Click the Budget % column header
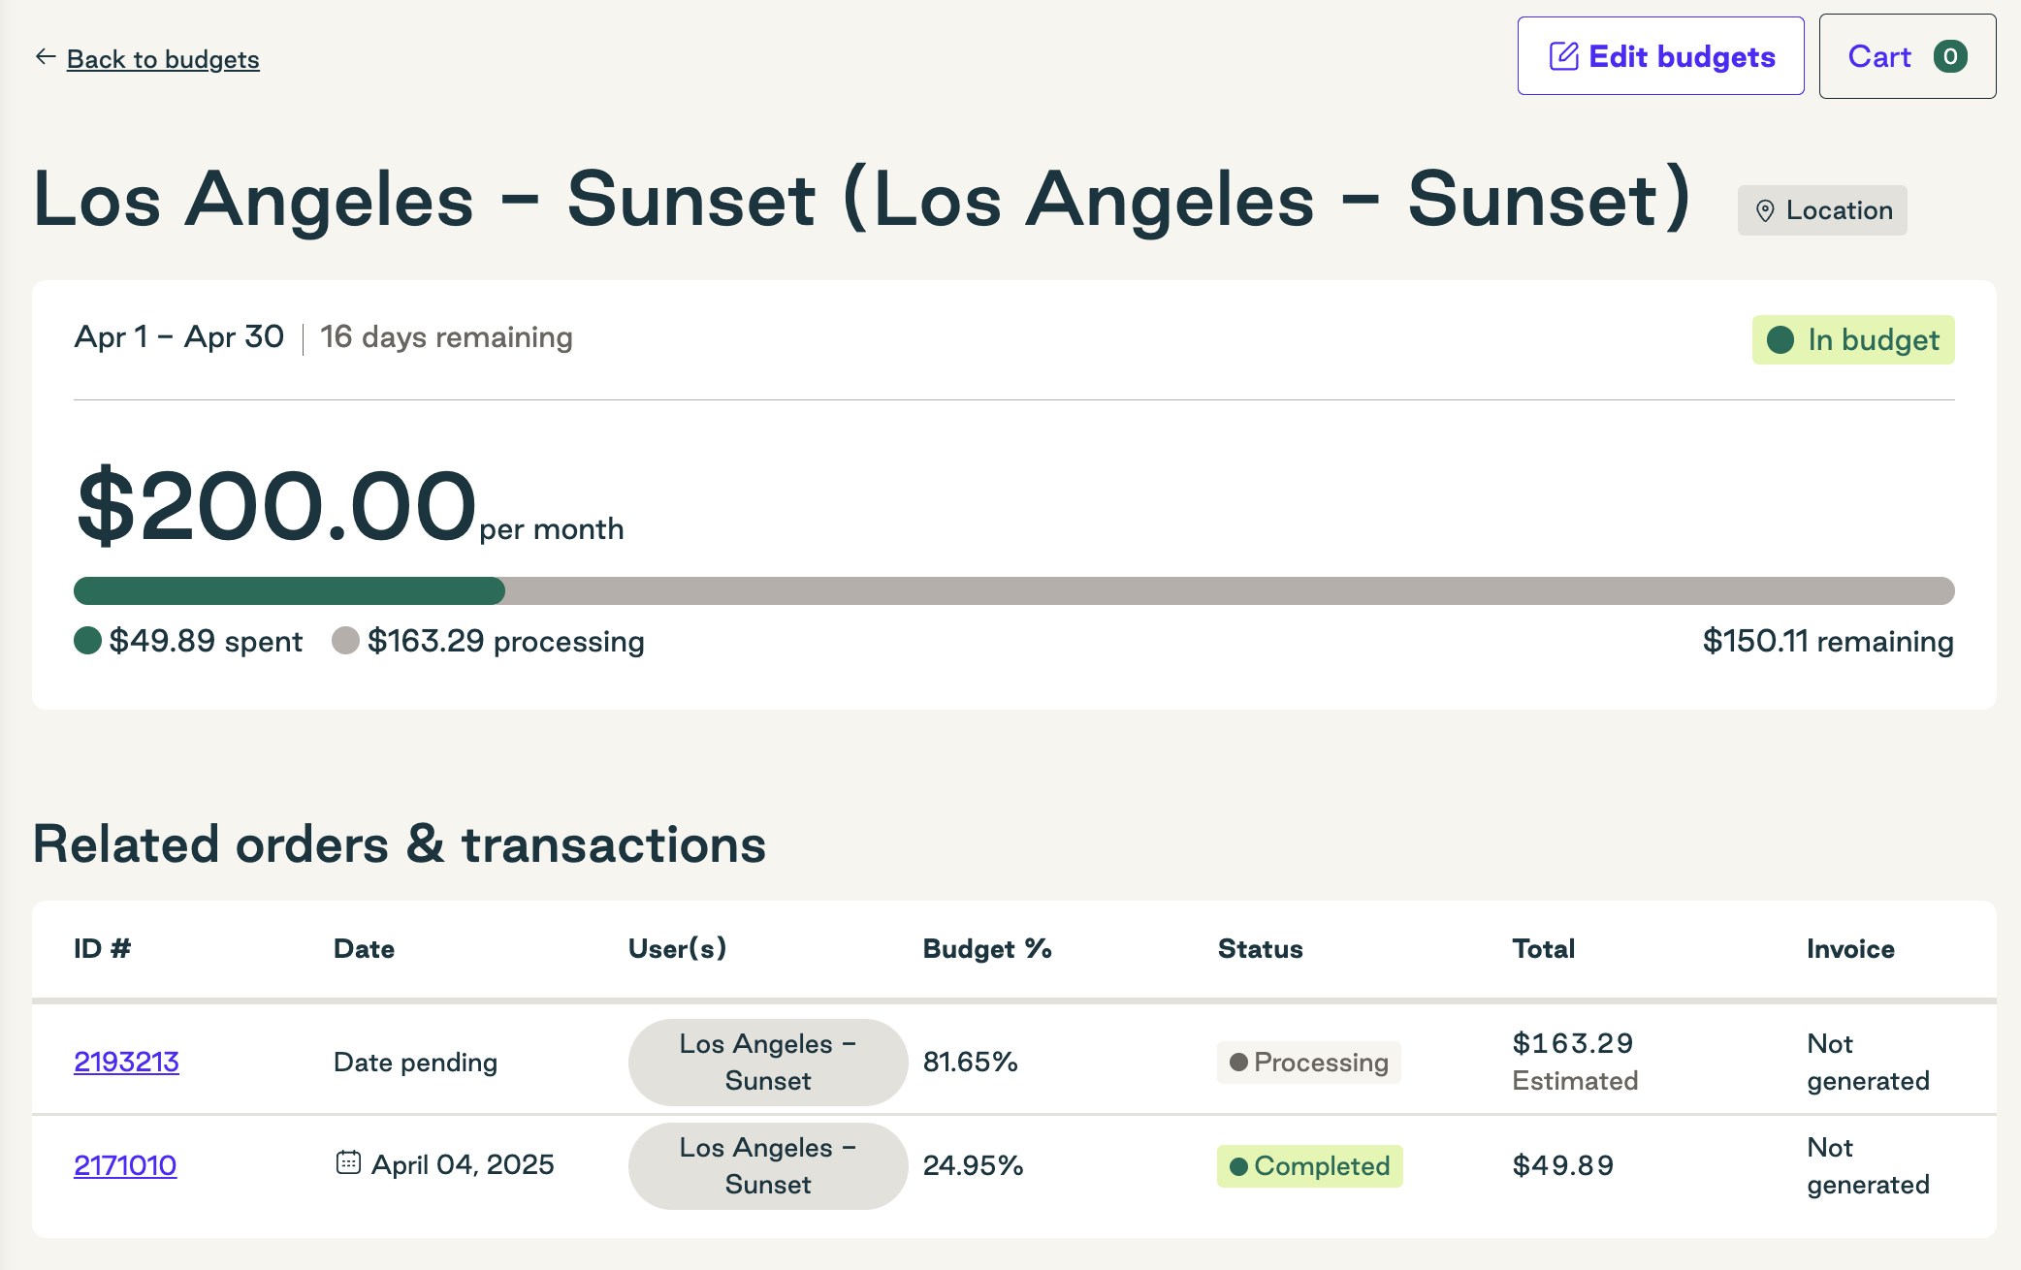The width and height of the screenshot is (2021, 1270). [987, 949]
